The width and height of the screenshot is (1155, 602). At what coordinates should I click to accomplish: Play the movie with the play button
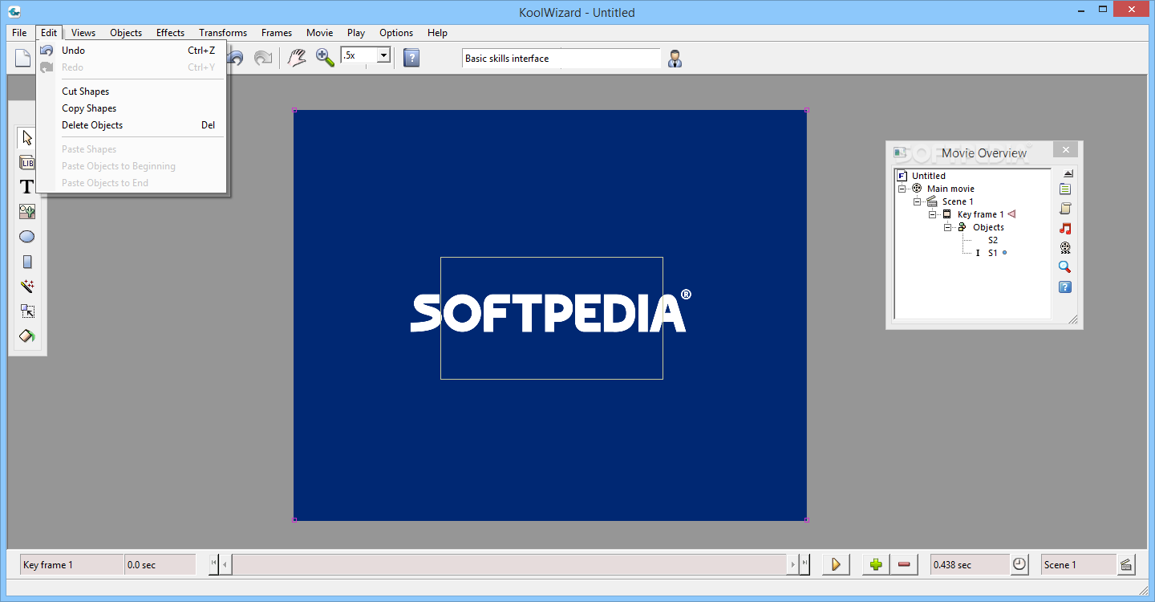pos(836,564)
